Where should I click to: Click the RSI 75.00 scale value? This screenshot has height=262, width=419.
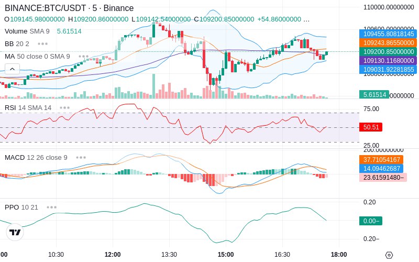point(371,109)
